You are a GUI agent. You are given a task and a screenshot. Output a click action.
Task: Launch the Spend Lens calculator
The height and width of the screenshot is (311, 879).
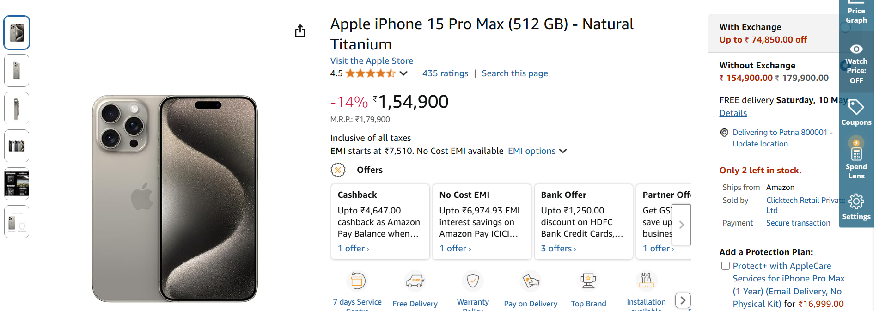click(856, 153)
